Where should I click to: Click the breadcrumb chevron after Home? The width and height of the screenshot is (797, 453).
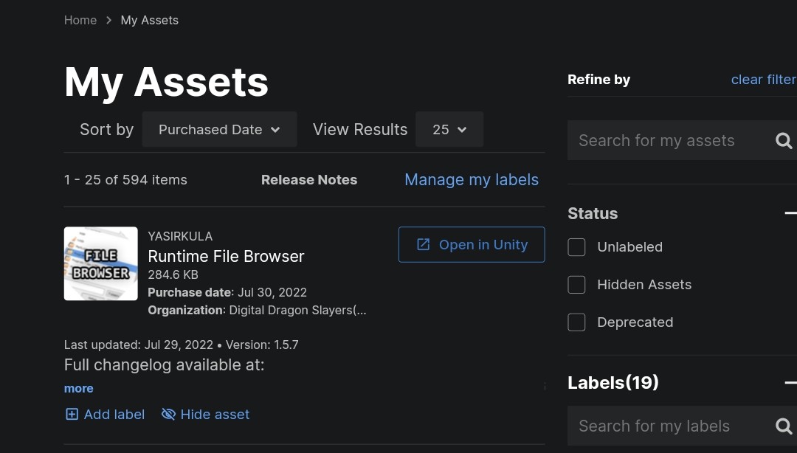coord(108,20)
